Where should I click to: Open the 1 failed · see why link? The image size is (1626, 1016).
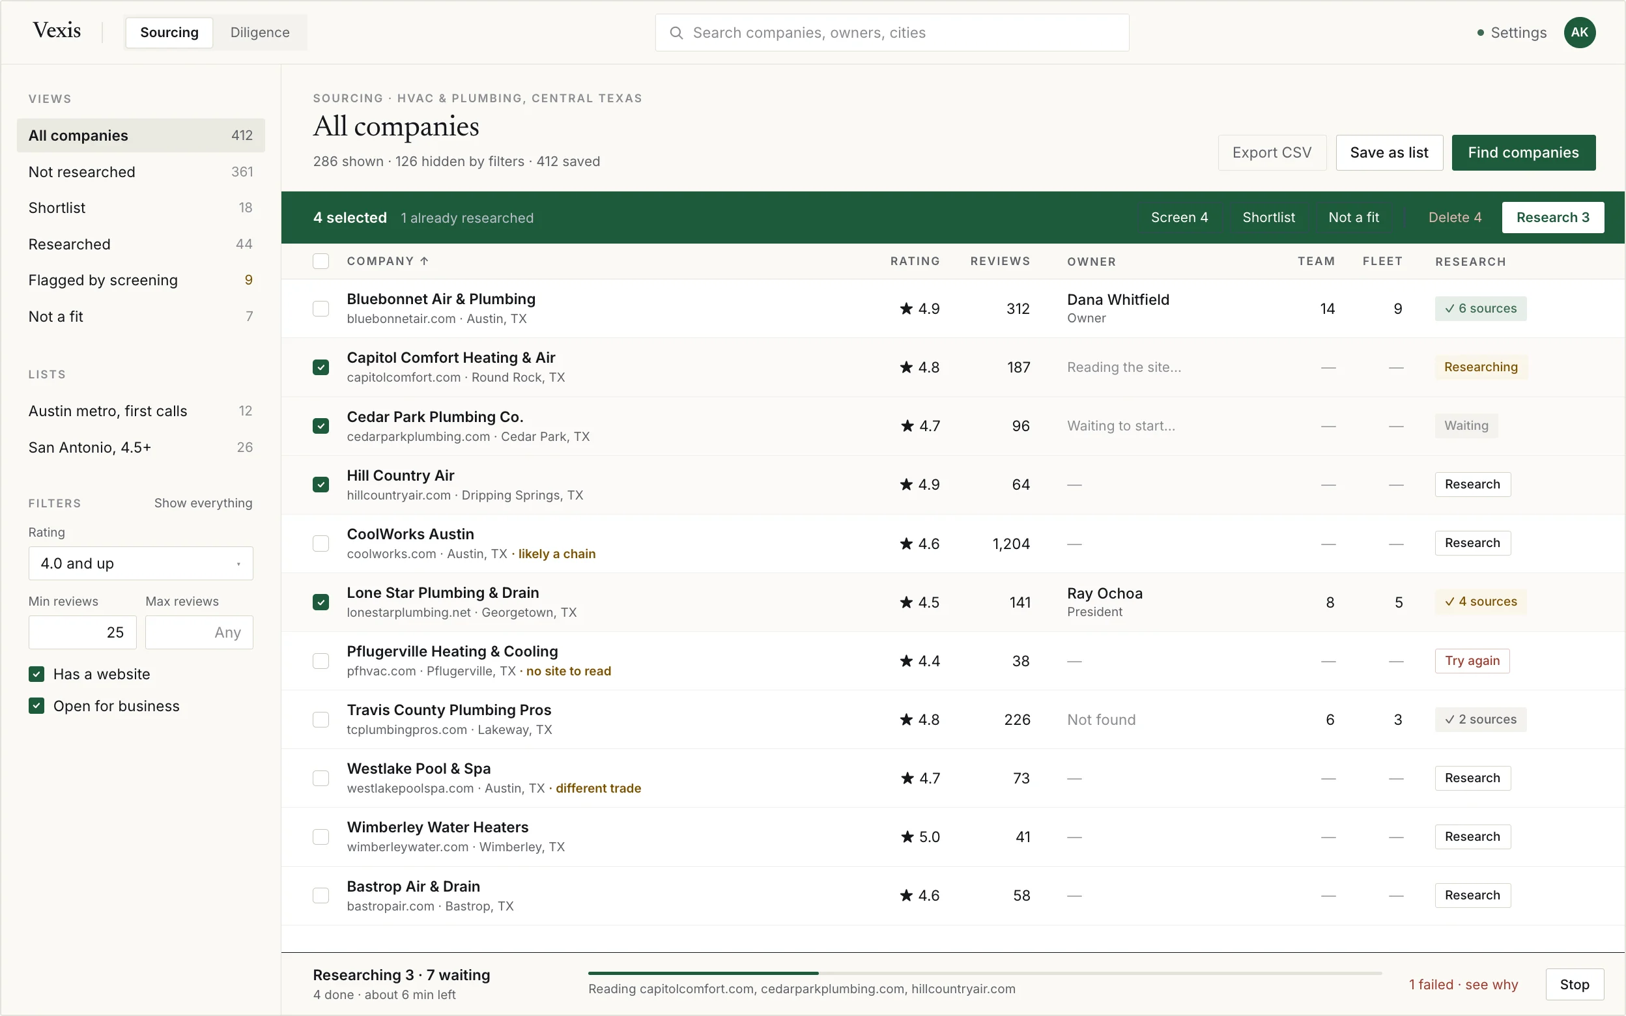1463,985
